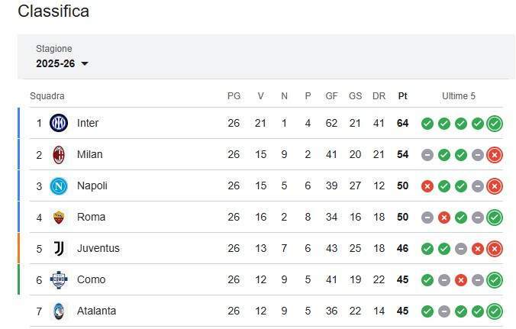Click Como's grey draw result icon
The image size is (516, 329).
coord(444,279)
